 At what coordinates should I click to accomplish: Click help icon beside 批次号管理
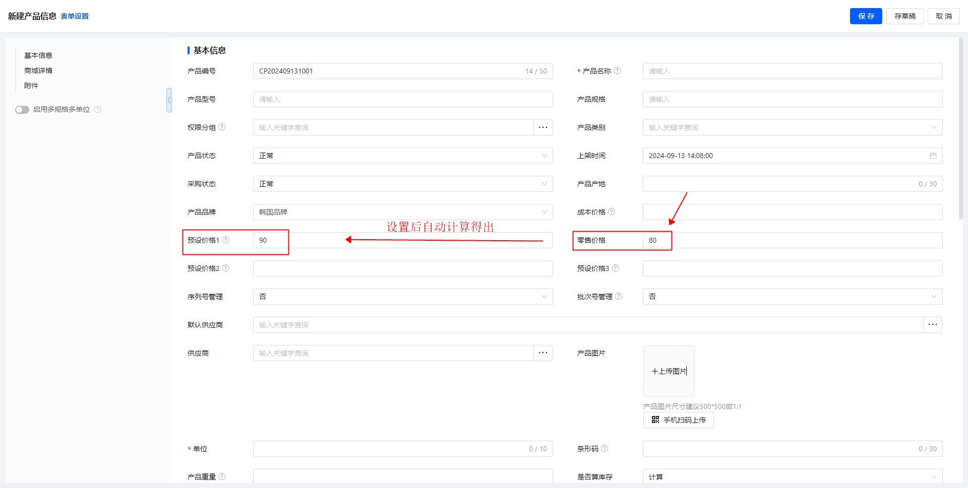pyautogui.click(x=619, y=297)
